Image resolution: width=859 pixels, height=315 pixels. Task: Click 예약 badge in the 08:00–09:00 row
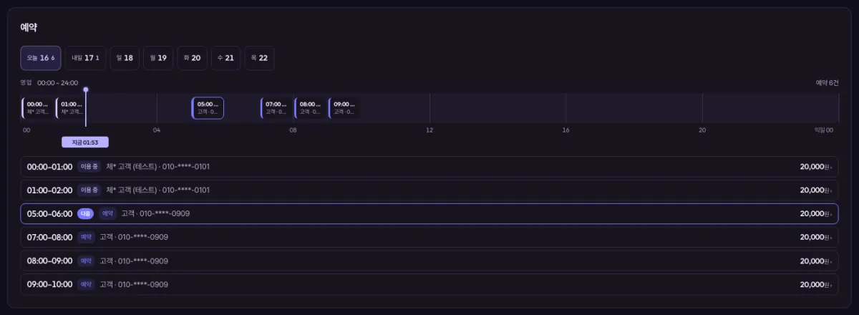86,261
